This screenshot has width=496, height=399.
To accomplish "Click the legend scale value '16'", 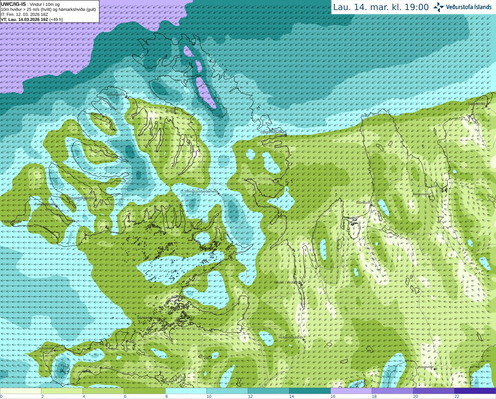I will point(332,396).
